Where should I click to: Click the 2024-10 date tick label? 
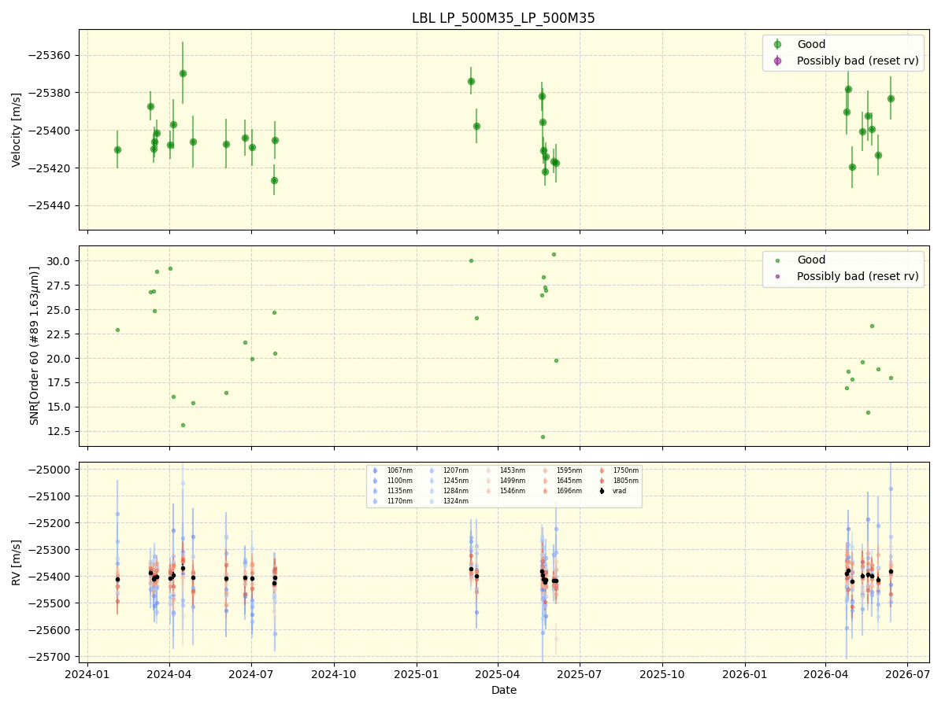coord(334,674)
